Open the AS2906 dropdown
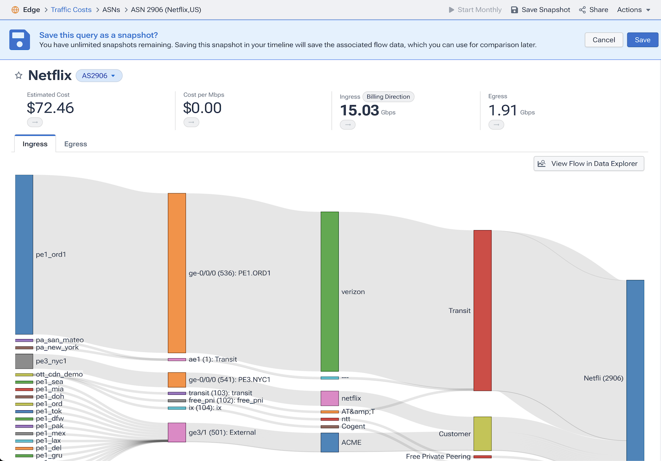The image size is (661, 461). pyautogui.click(x=99, y=76)
